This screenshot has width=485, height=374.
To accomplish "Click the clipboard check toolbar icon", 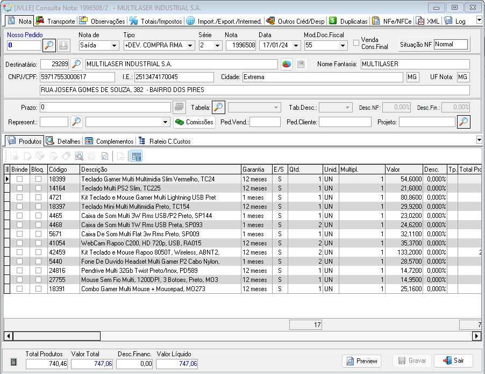I will pyautogui.click(x=54, y=156).
